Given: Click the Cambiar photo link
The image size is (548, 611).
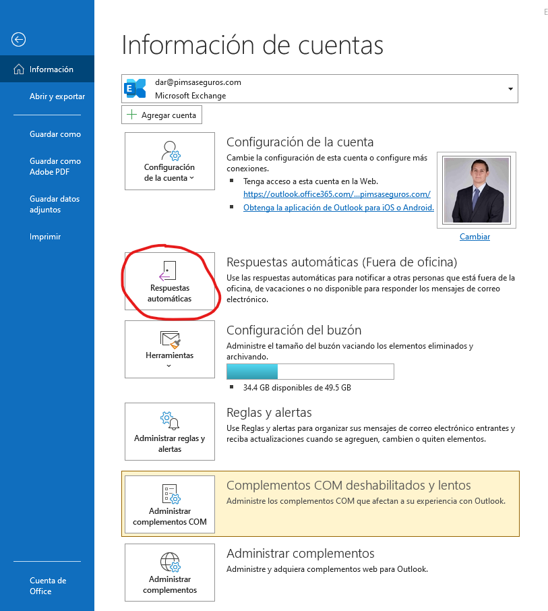Looking at the screenshot, I should [475, 237].
